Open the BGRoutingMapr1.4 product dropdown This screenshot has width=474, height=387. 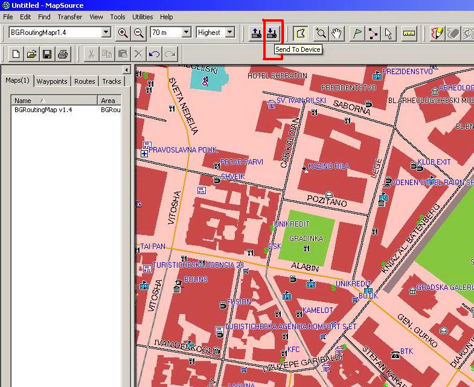[x=106, y=32]
